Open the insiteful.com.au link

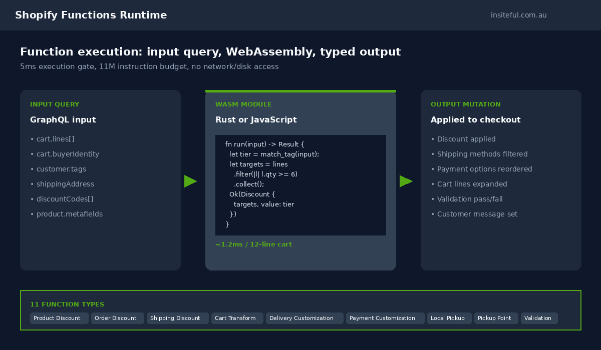(519, 15)
